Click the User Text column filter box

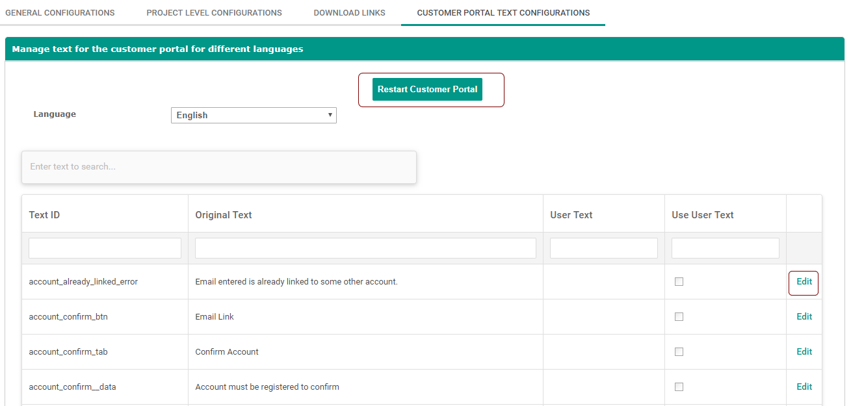tap(603, 248)
